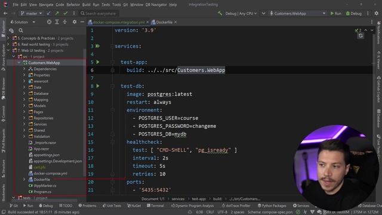Screen dimensions: 382x215
Task: Go to next highlighted problem arrow
Action: point(372,30)
